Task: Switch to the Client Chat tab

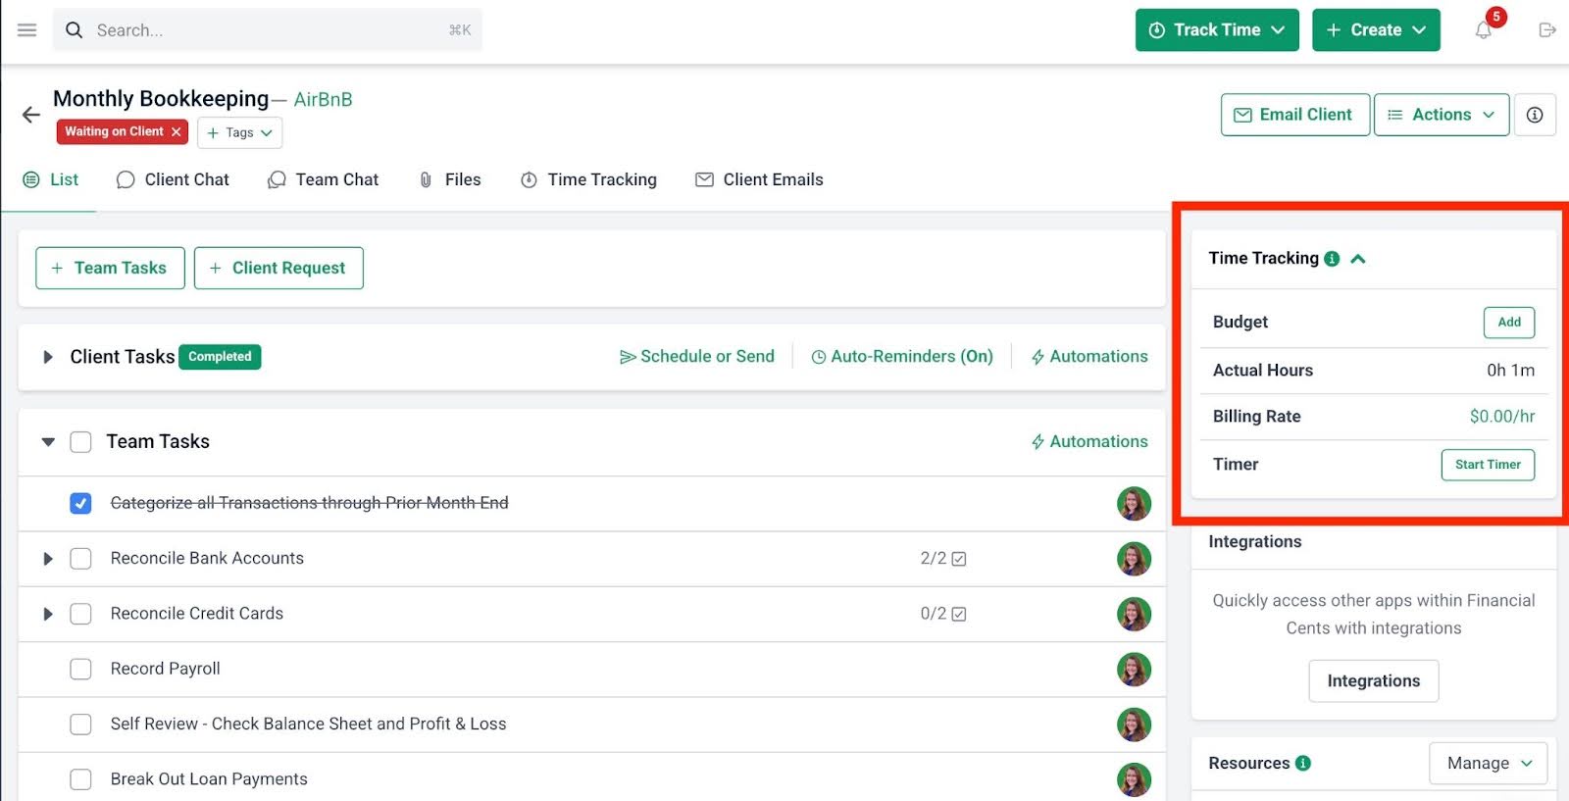Action: coord(173,179)
